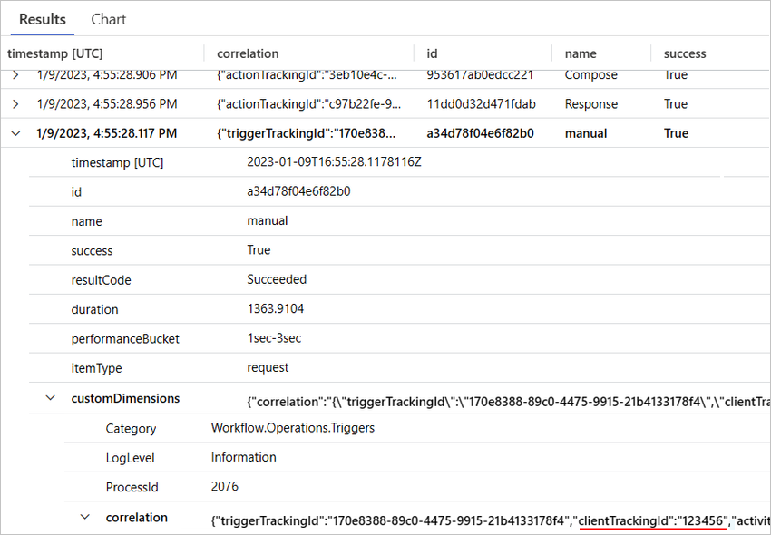Expand the Response row details
771x535 pixels.
point(15,103)
